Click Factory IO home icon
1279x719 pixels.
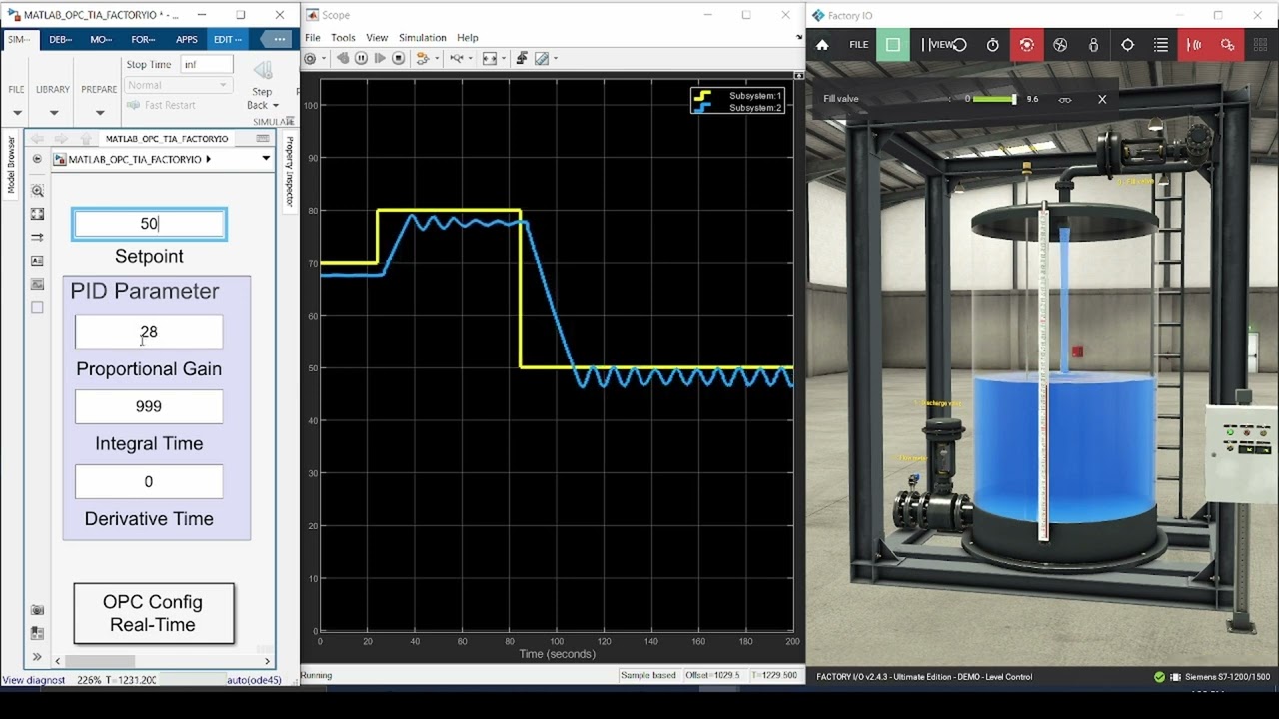click(x=822, y=45)
